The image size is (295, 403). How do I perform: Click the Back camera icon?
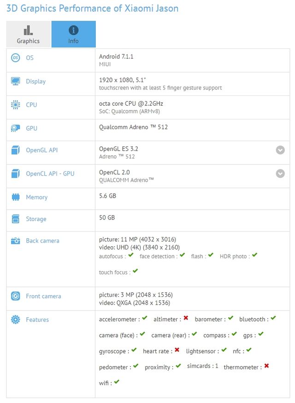point(16,241)
